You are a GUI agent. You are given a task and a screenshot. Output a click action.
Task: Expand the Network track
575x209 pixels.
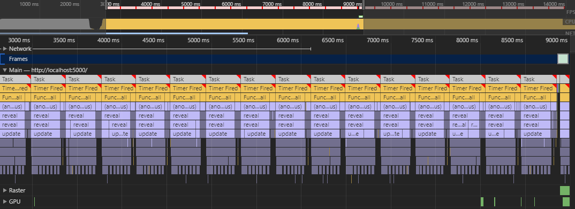(x=5, y=49)
